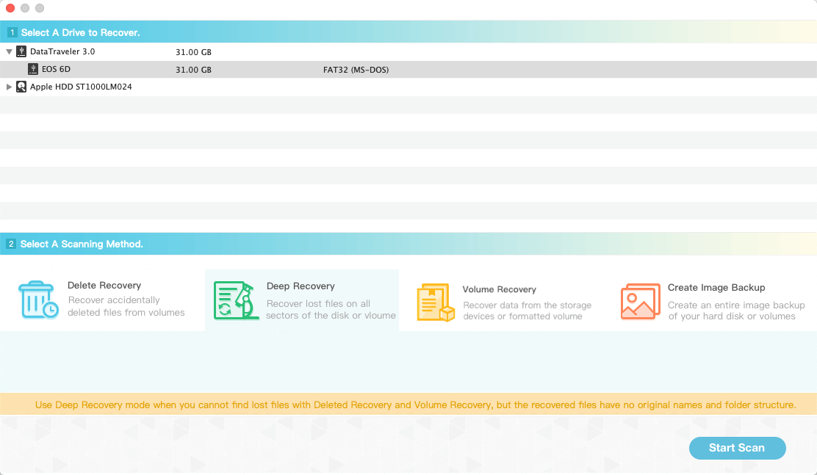This screenshot has height=475, width=817.
Task: Close the window with the red button
Action: pos(10,8)
